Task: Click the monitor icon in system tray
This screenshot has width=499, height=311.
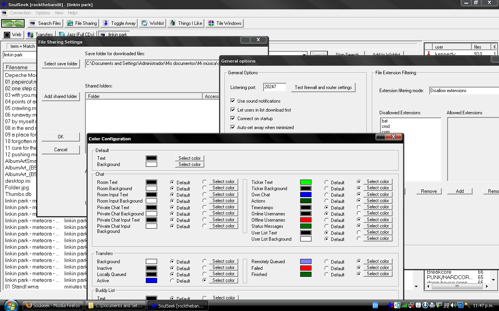Action: click(x=446, y=305)
